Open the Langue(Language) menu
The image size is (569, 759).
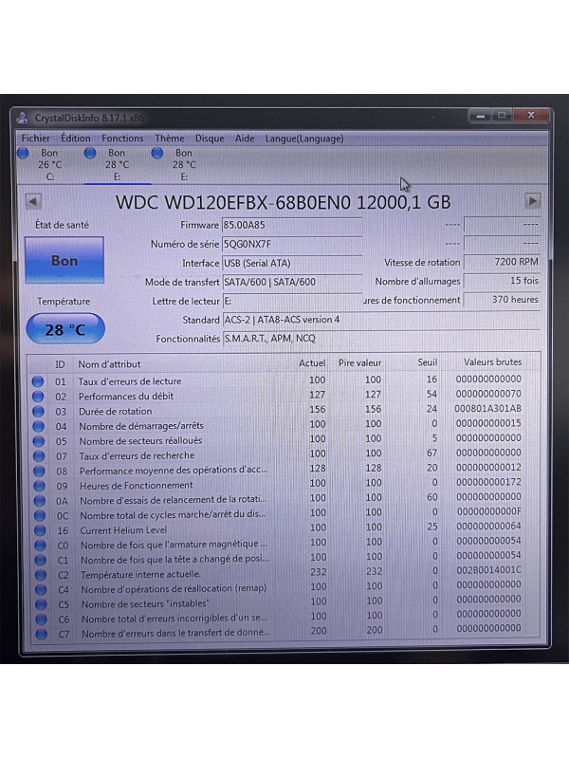click(x=304, y=139)
